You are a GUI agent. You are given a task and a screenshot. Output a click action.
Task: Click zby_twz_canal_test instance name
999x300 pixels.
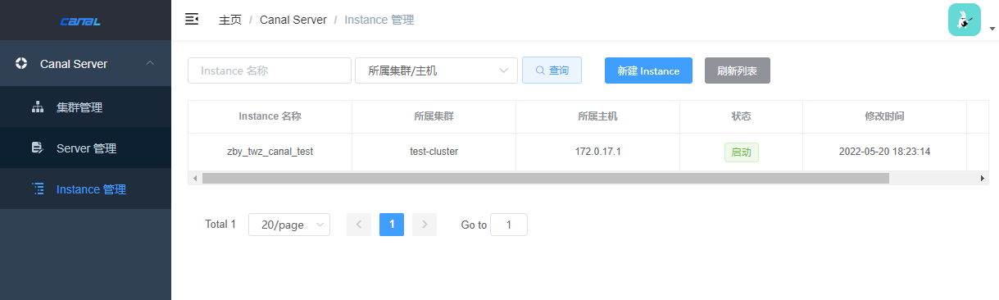tap(270, 152)
